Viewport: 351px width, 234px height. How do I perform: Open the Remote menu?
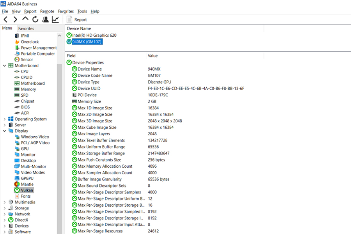pyautogui.click(x=47, y=11)
